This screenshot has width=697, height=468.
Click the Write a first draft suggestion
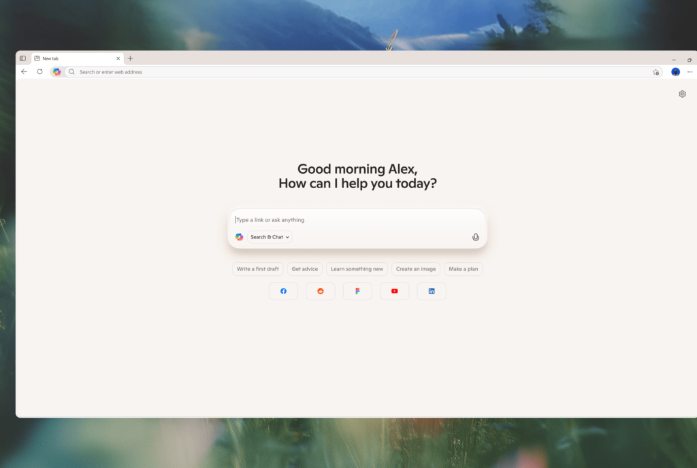[x=257, y=269]
